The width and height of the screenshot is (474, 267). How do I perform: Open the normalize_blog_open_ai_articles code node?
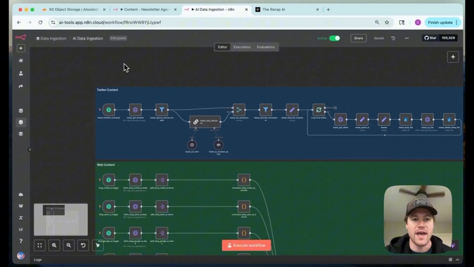point(244,206)
